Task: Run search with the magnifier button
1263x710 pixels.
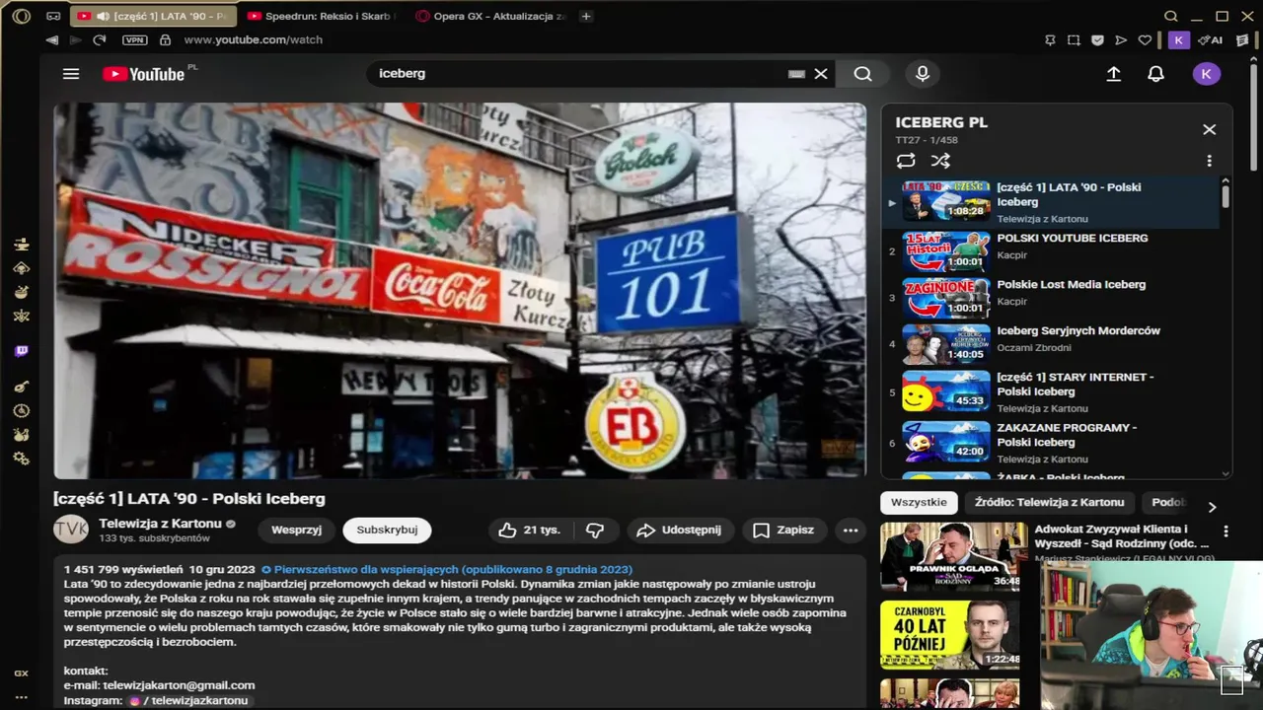Action: coord(863,74)
